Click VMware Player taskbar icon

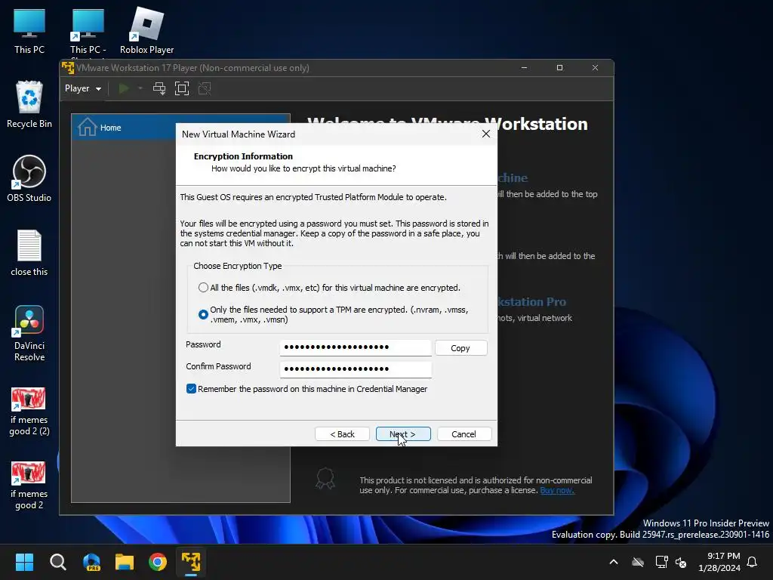191,562
